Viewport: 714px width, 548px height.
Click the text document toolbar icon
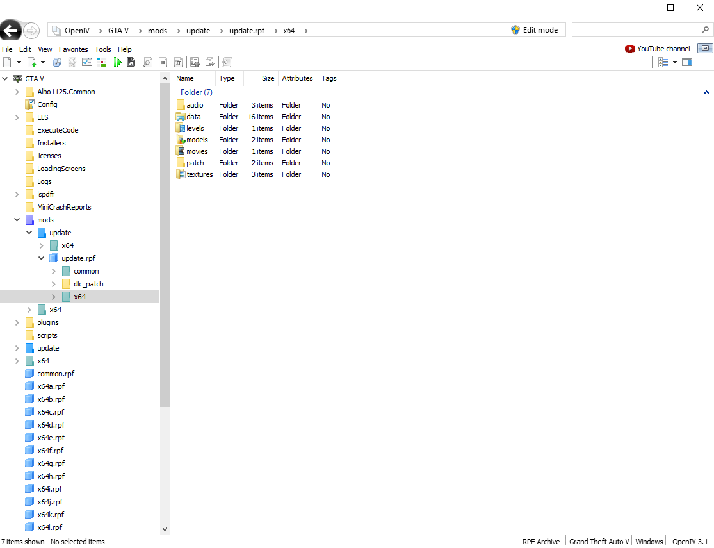[x=163, y=62]
